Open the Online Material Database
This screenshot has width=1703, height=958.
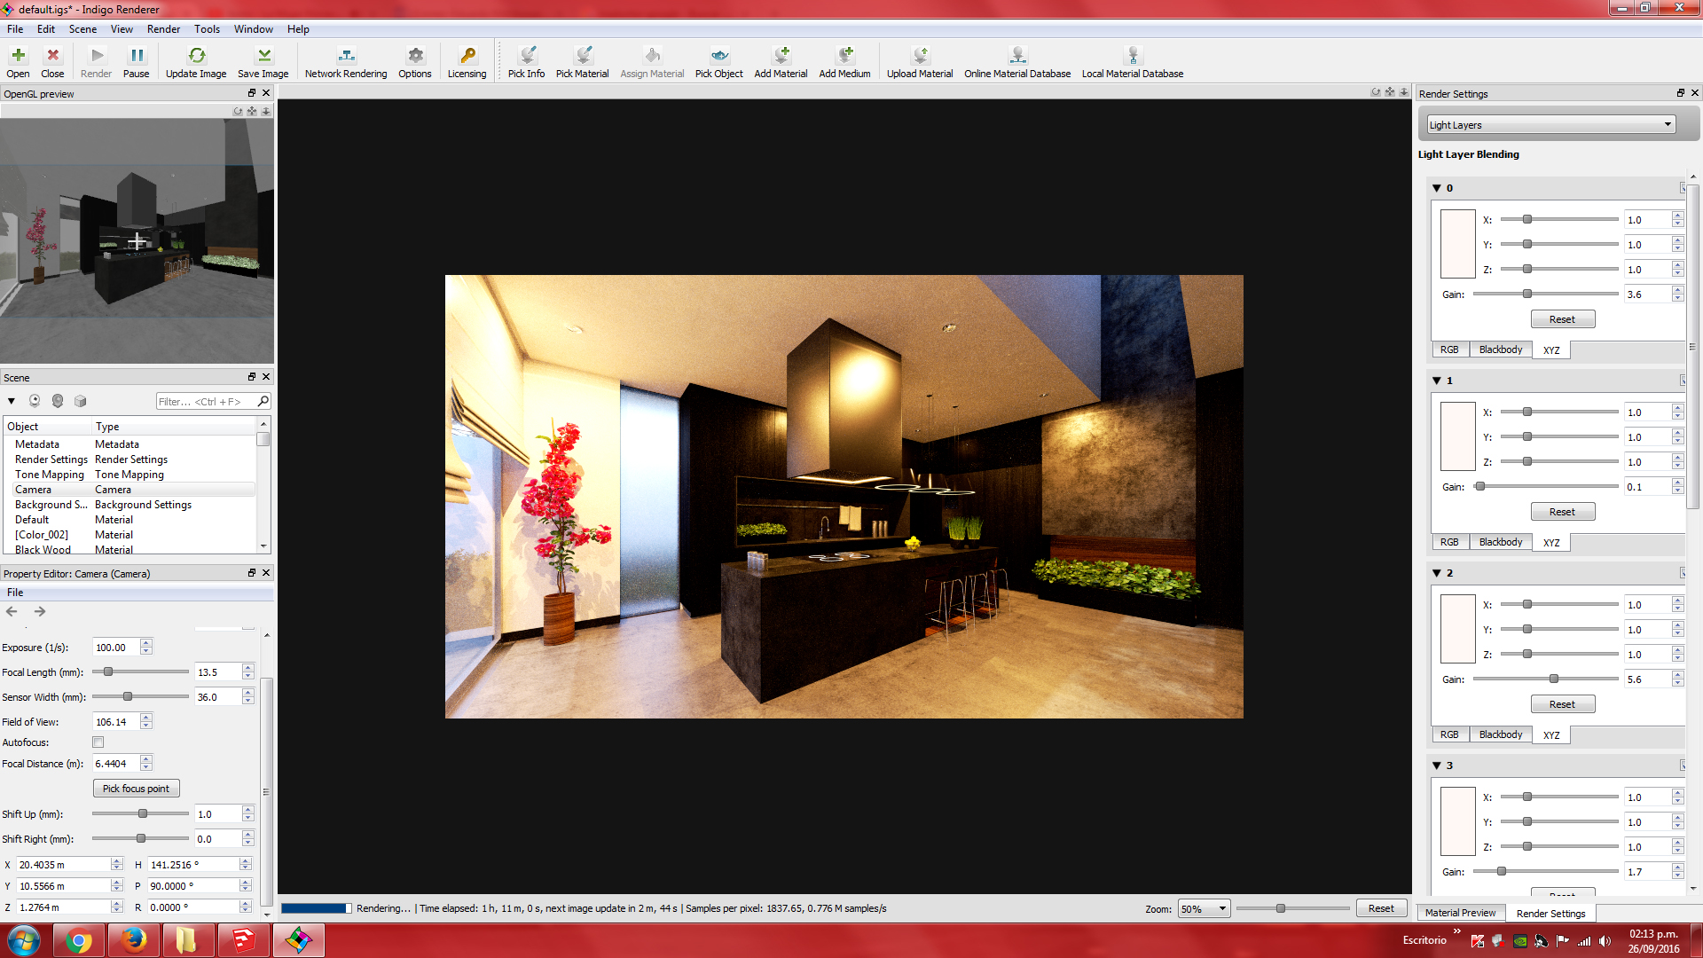(x=1017, y=62)
